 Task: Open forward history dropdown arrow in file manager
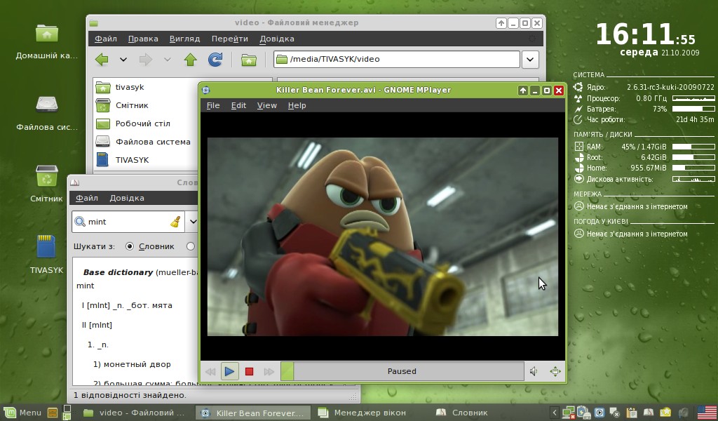coord(167,60)
